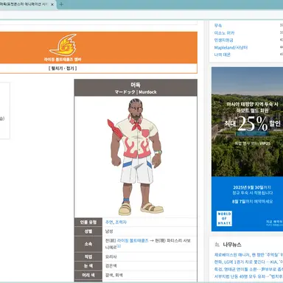Click the 나무뉴스 section heading

(232, 245)
